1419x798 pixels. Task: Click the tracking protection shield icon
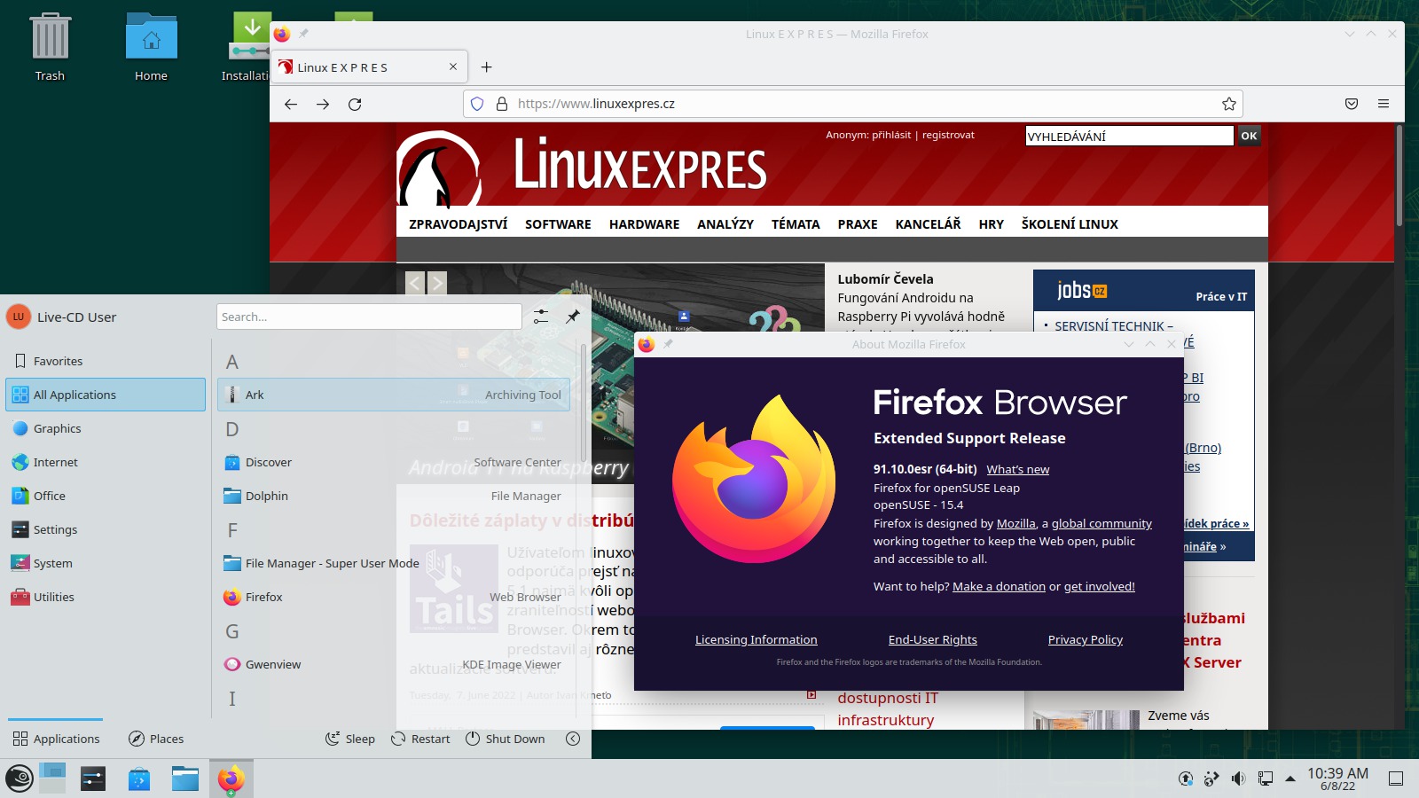pos(477,104)
